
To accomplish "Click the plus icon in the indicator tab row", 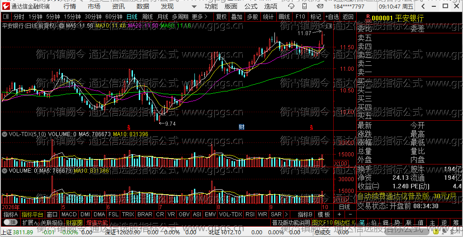I will click(339, 214).
